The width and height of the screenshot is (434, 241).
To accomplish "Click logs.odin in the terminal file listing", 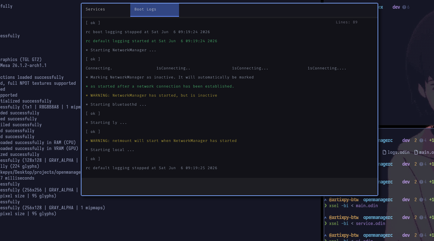I will 398,152.
